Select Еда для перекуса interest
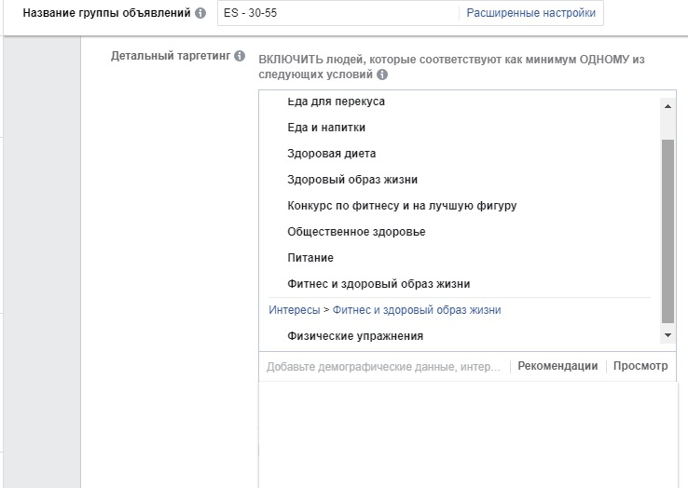The height and width of the screenshot is (488, 688). pyautogui.click(x=337, y=102)
